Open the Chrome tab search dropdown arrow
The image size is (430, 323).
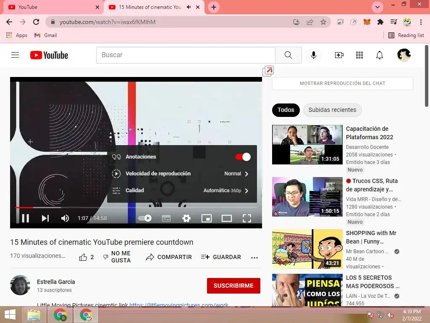[378, 7]
